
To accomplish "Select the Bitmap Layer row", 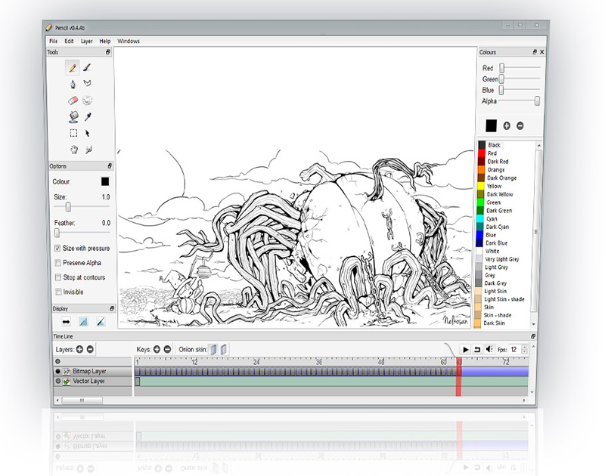I will coord(92,371).
